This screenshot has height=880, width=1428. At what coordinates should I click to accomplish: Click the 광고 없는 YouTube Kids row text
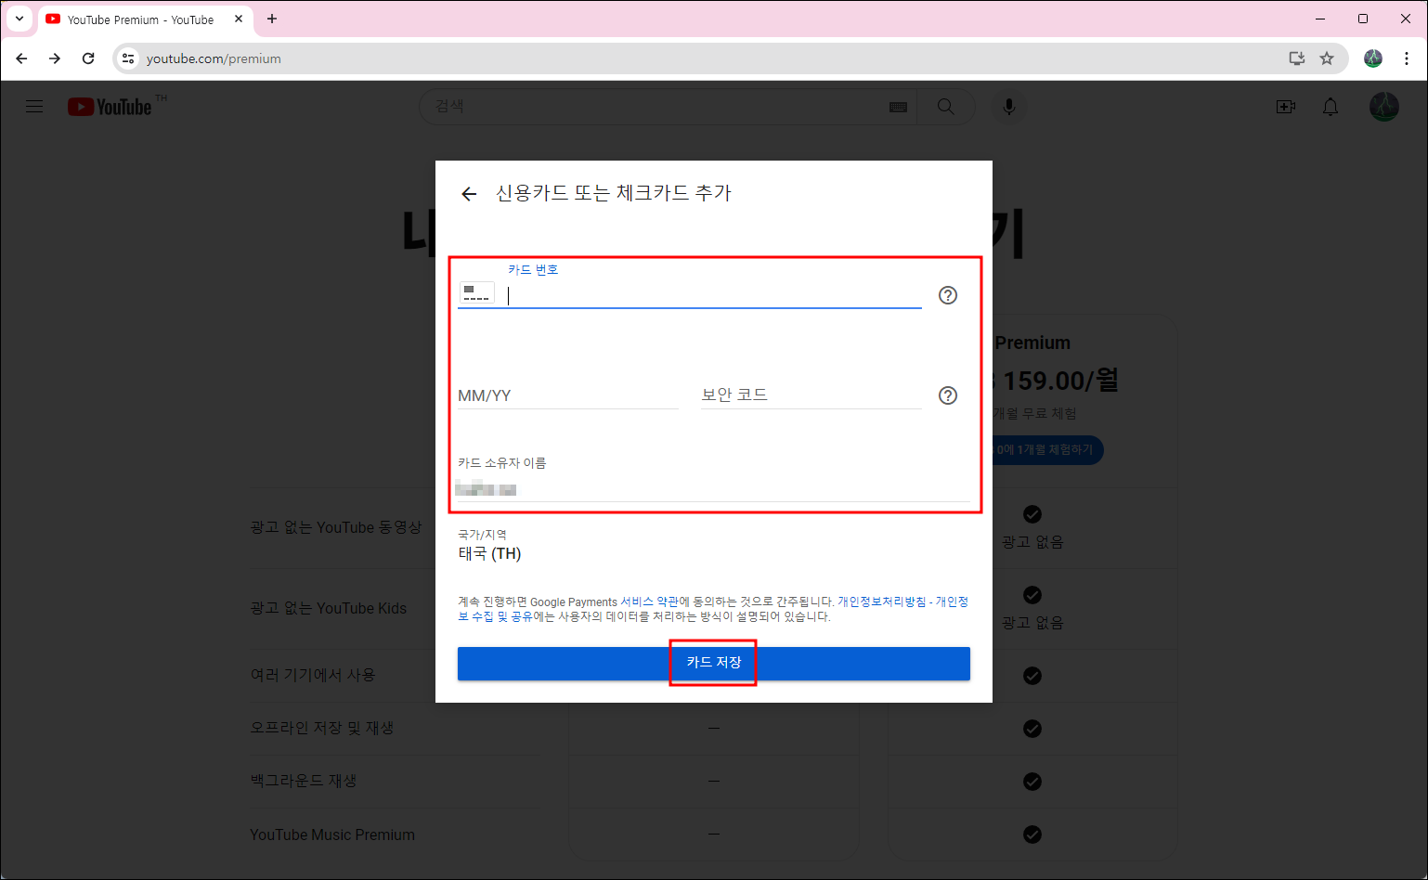328,608
